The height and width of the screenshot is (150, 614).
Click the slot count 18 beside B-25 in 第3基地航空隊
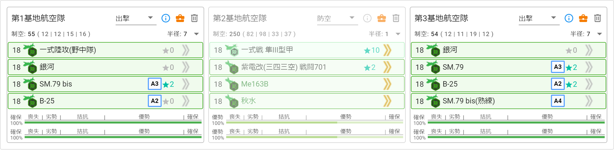tap(420, 84)
